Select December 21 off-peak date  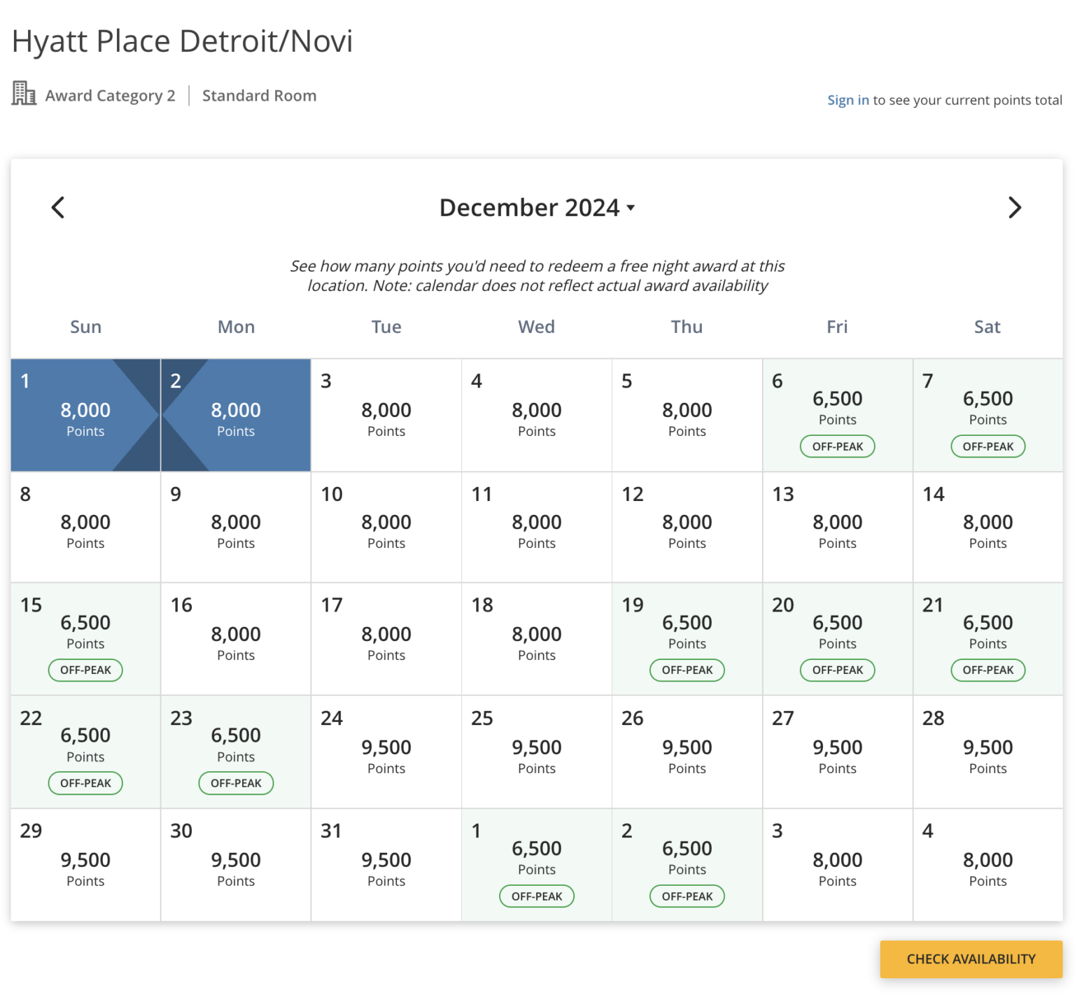[988, 639]
